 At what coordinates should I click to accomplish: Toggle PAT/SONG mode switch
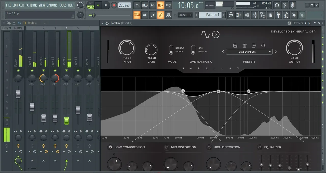pos(90,5)
